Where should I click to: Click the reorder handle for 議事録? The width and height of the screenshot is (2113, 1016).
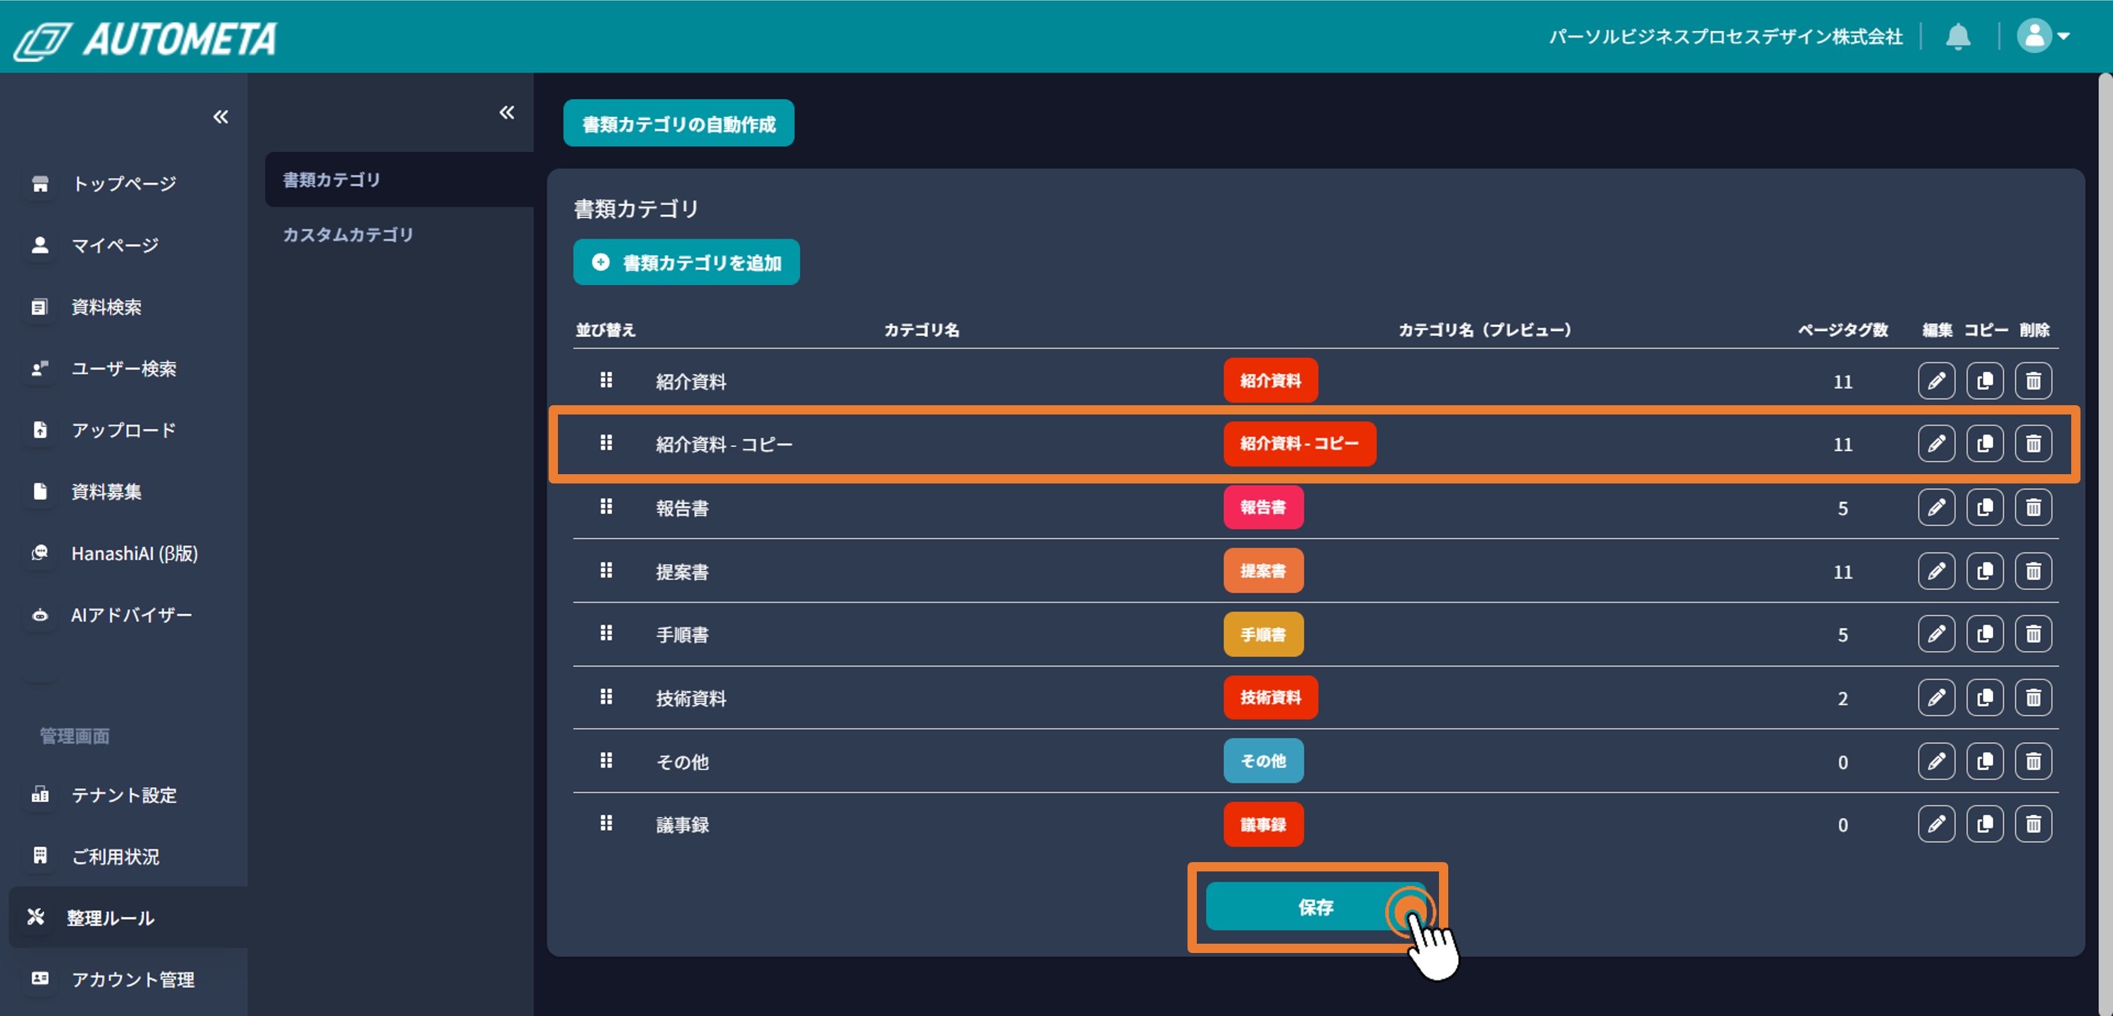[605, 823]
